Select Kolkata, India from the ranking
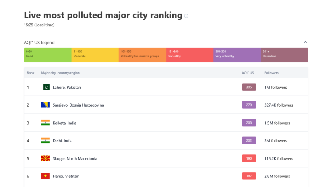Screen dimensions: 310x187 click(x=64, y=123)
